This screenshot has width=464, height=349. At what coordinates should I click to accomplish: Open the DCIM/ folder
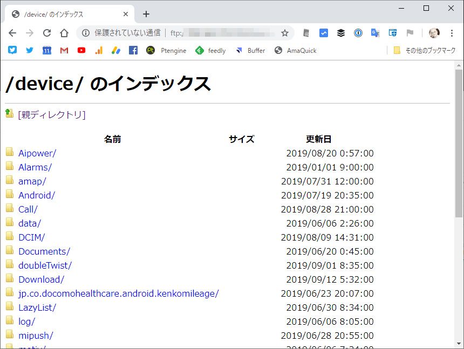[x=32, y=237]
